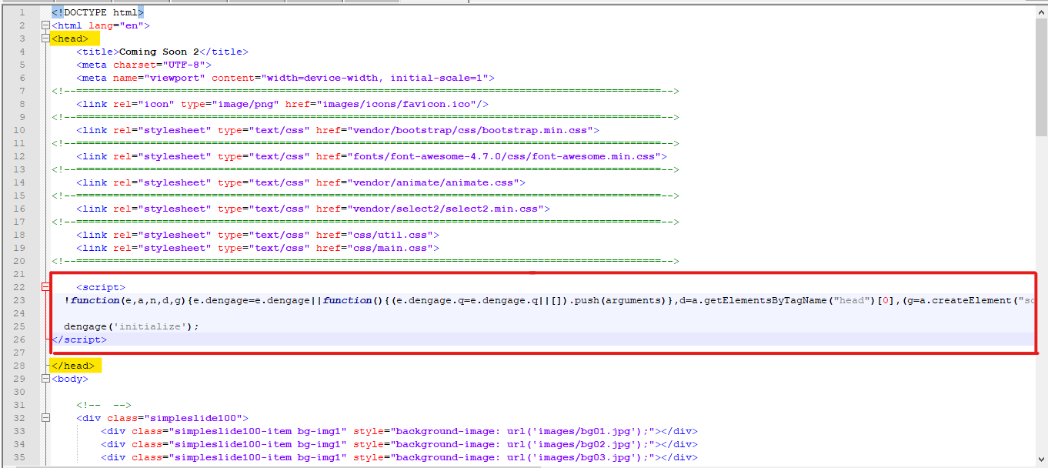Image resolution: width=1048 pixels, height=468 pixels.
Task: Click the title text Coming Soon 2
Action: 159,52
